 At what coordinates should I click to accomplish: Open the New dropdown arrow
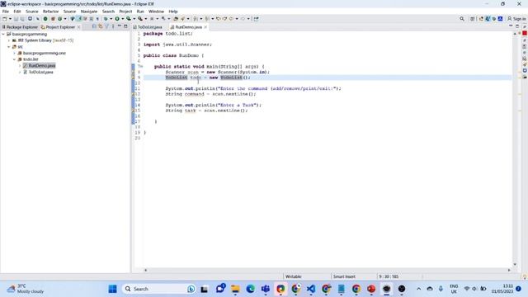(x=10, y=19)
